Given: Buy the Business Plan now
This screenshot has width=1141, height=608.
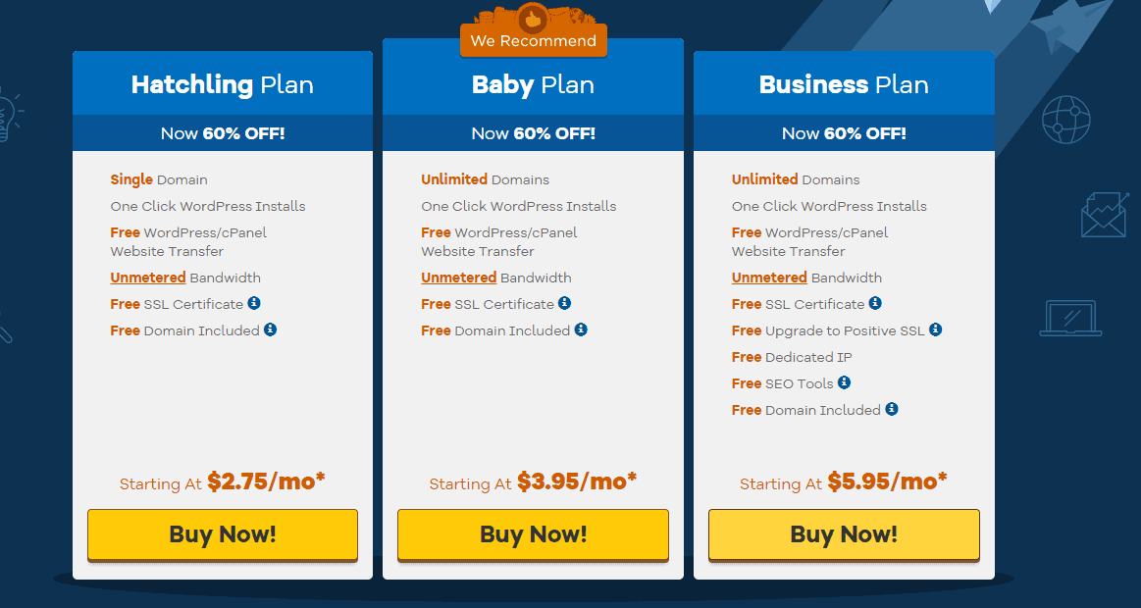Looking at the screenshot, I should (x=844, y=535).
